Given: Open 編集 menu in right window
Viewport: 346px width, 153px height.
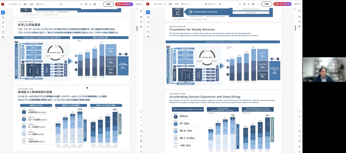Looking at the screenshot, I should pyautogui.click(x=170, y=4).
